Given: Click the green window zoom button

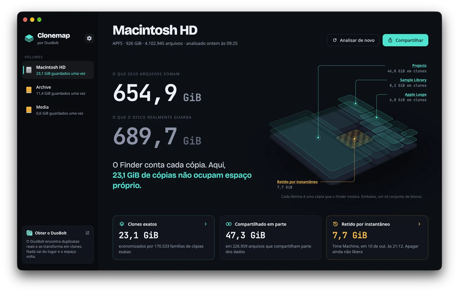Looking at the screenshot, I should click(39, 20).
